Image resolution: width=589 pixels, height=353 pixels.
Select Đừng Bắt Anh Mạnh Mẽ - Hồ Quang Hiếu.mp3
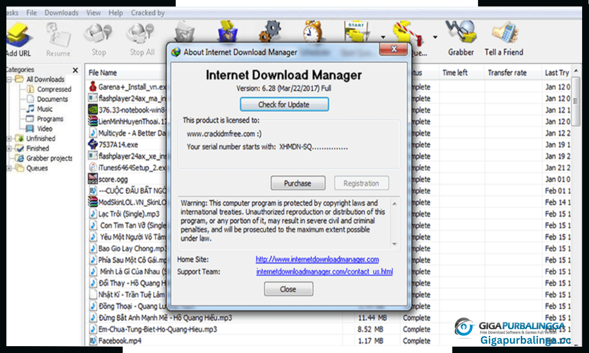point(165,318)
